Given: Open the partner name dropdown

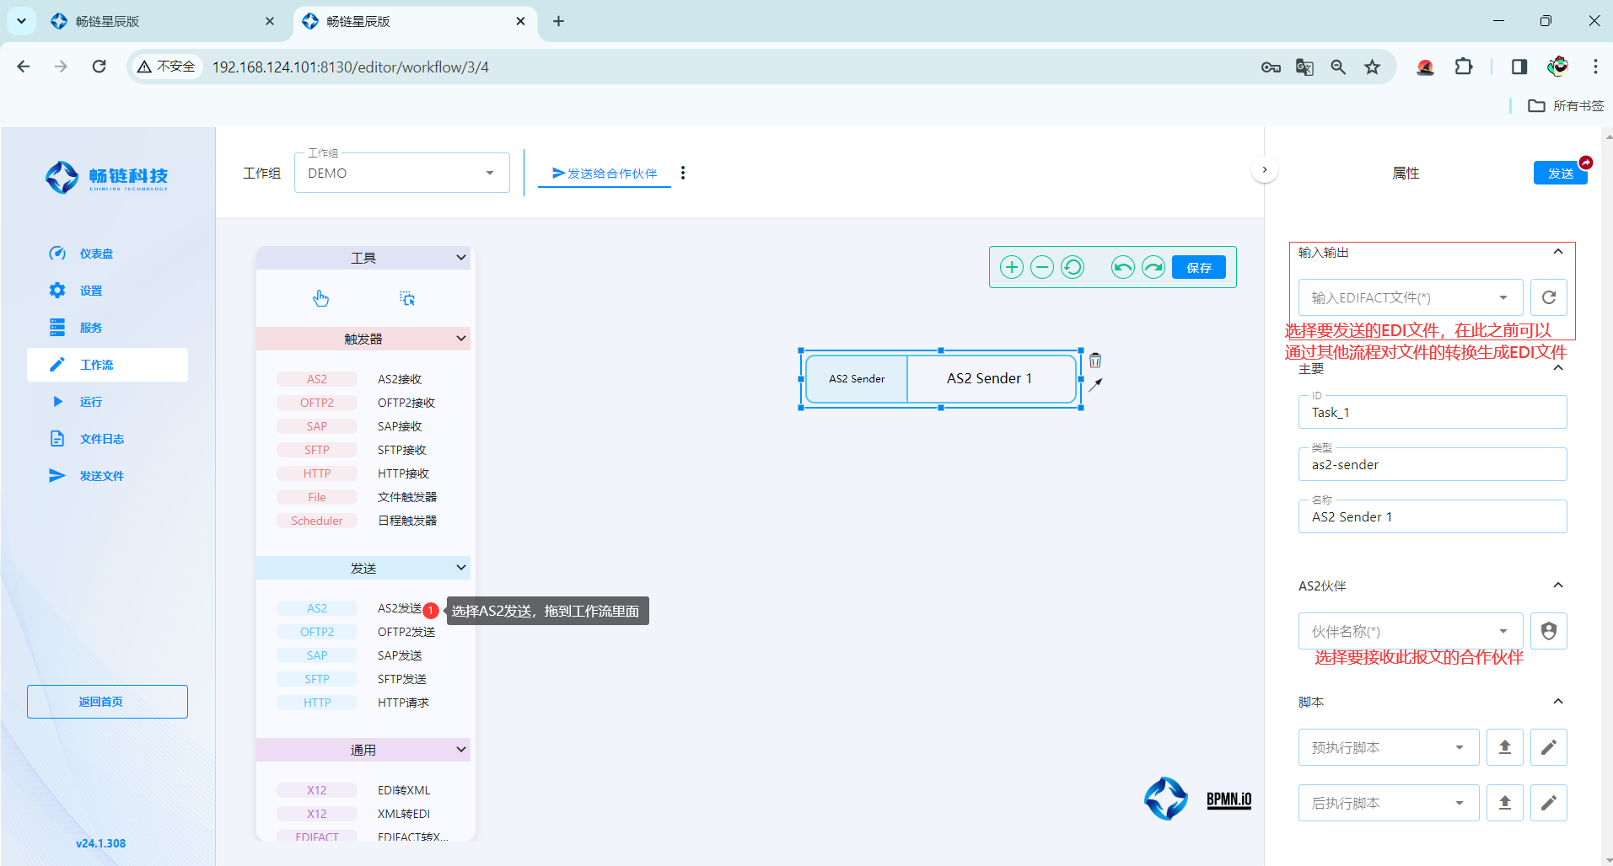Looking at the screenshot, I should click(x=1410, y=632).
